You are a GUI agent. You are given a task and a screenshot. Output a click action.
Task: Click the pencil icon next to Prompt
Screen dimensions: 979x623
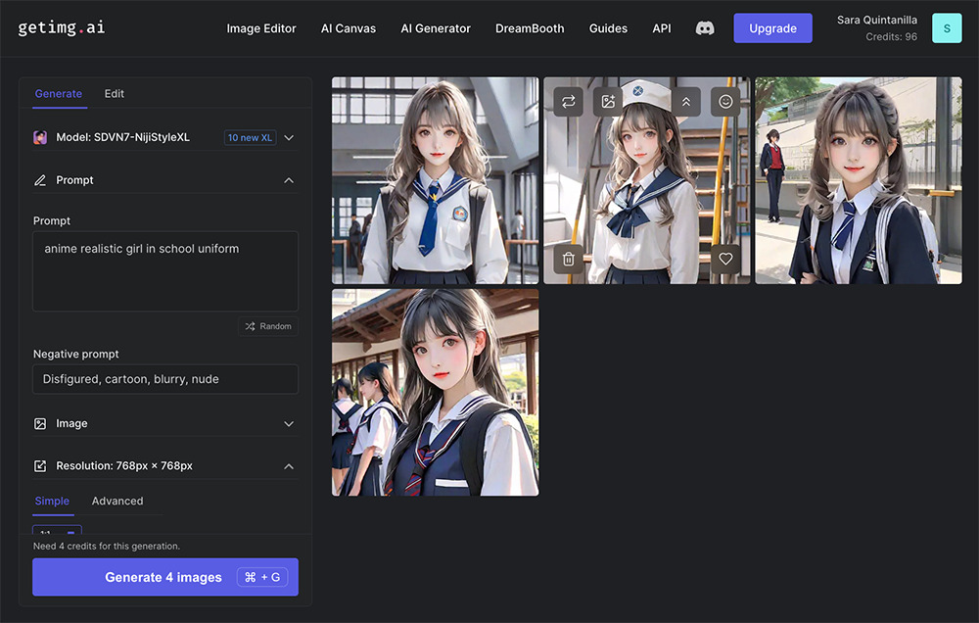coord(40,180)
